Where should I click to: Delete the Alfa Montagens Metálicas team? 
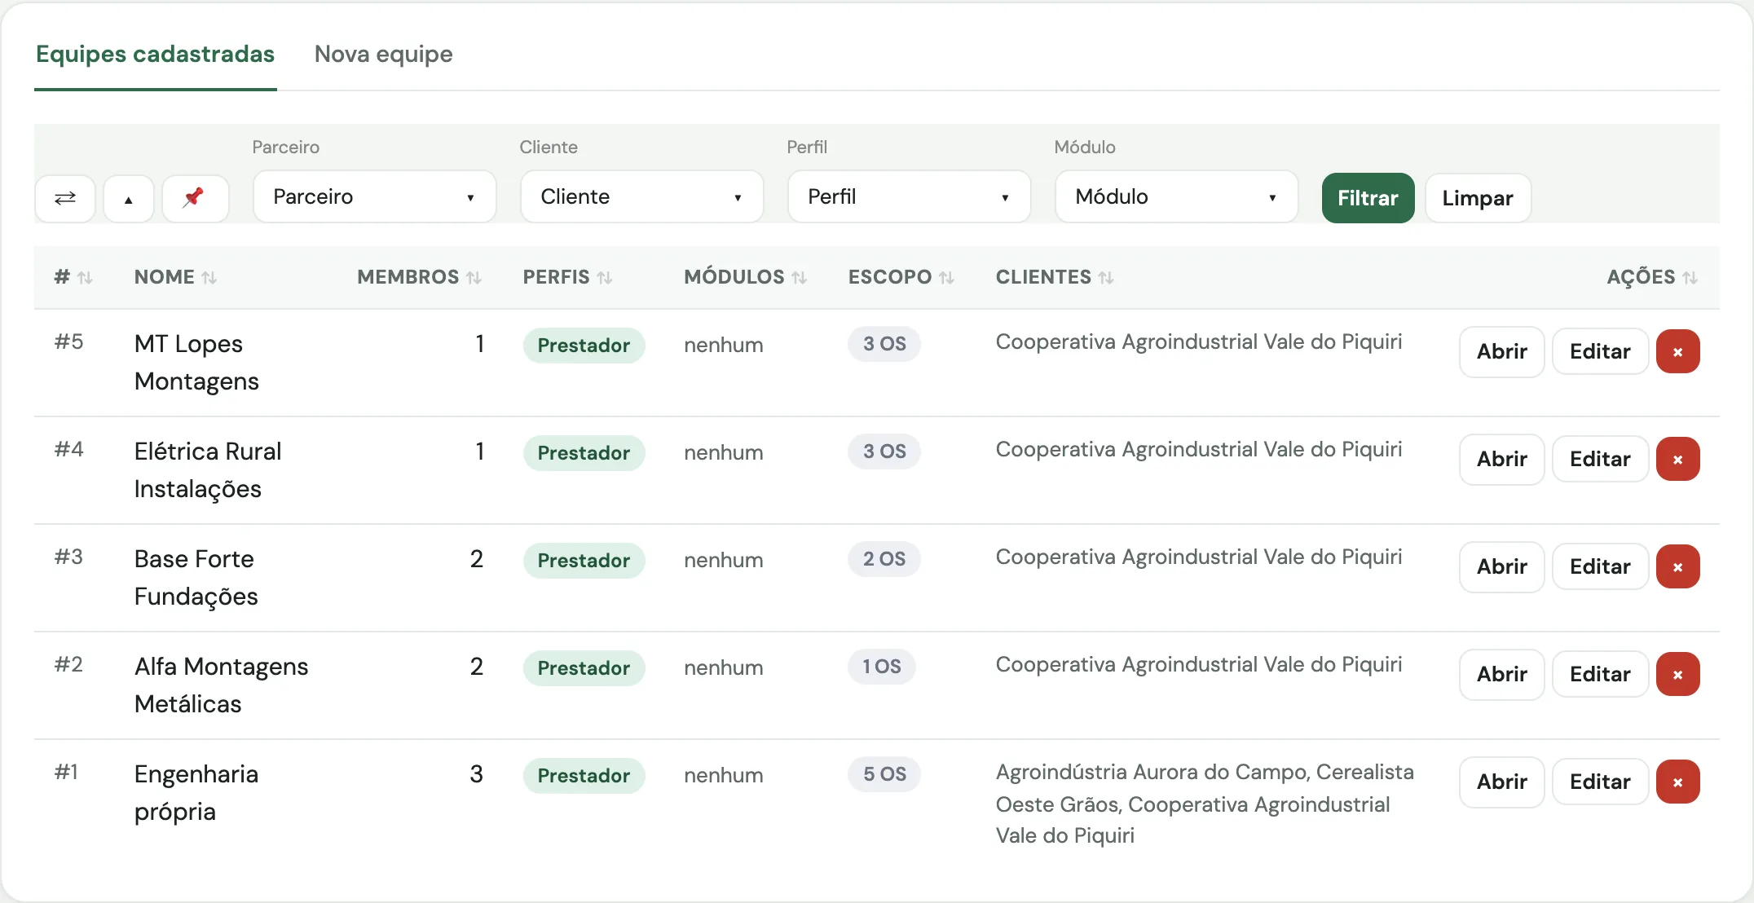1677,674
